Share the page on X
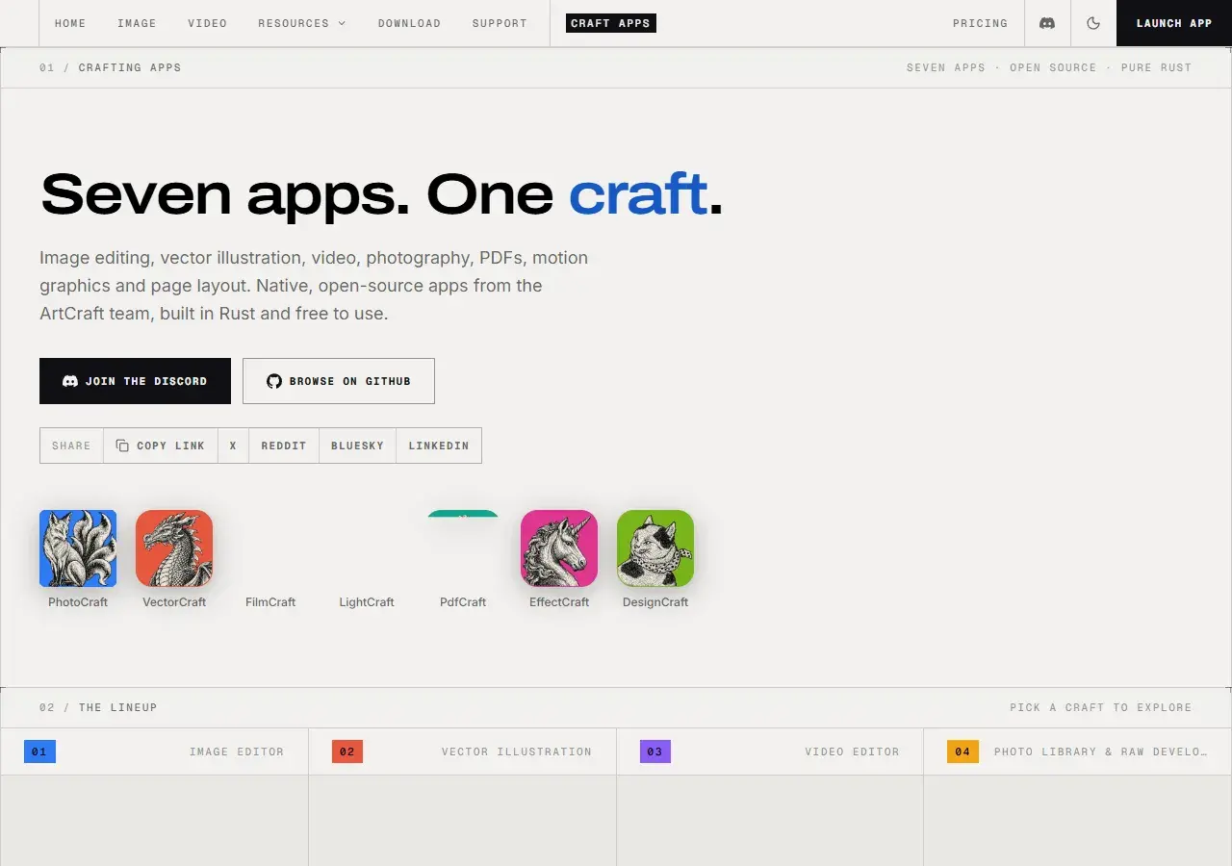The width and height of the screenshot is (1232, 866). 233,446
